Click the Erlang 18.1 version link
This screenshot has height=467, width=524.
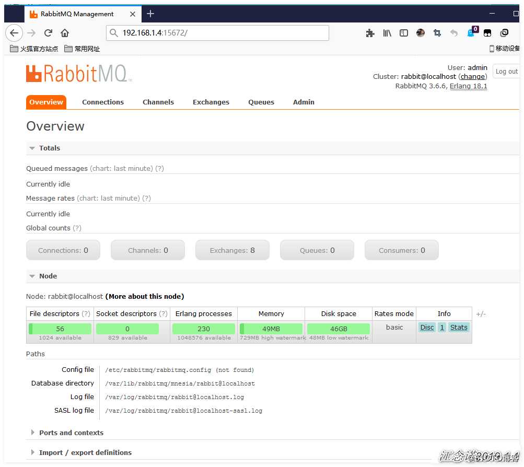coord(468,86)
